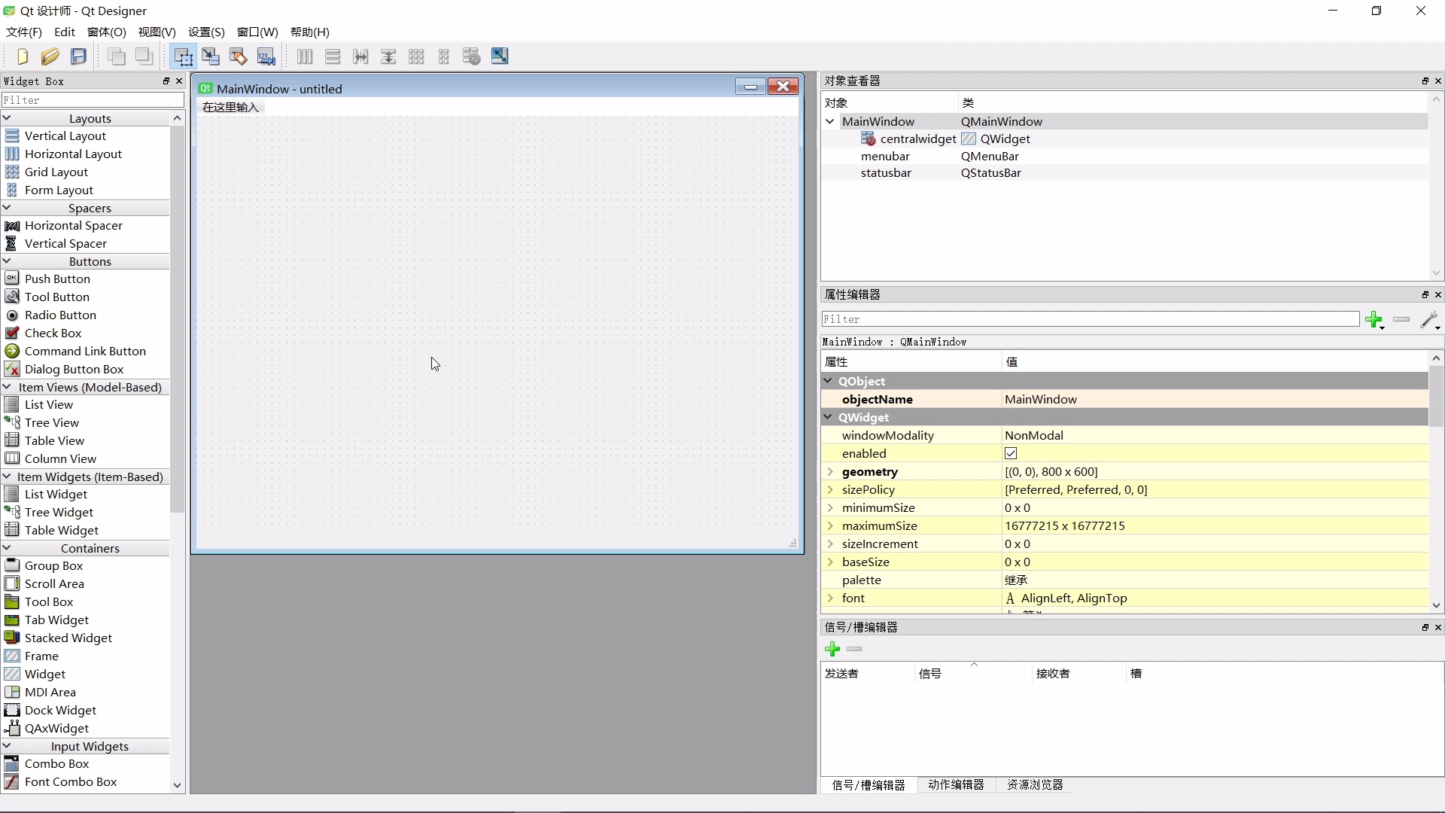Open the New Form dialog

21,56
